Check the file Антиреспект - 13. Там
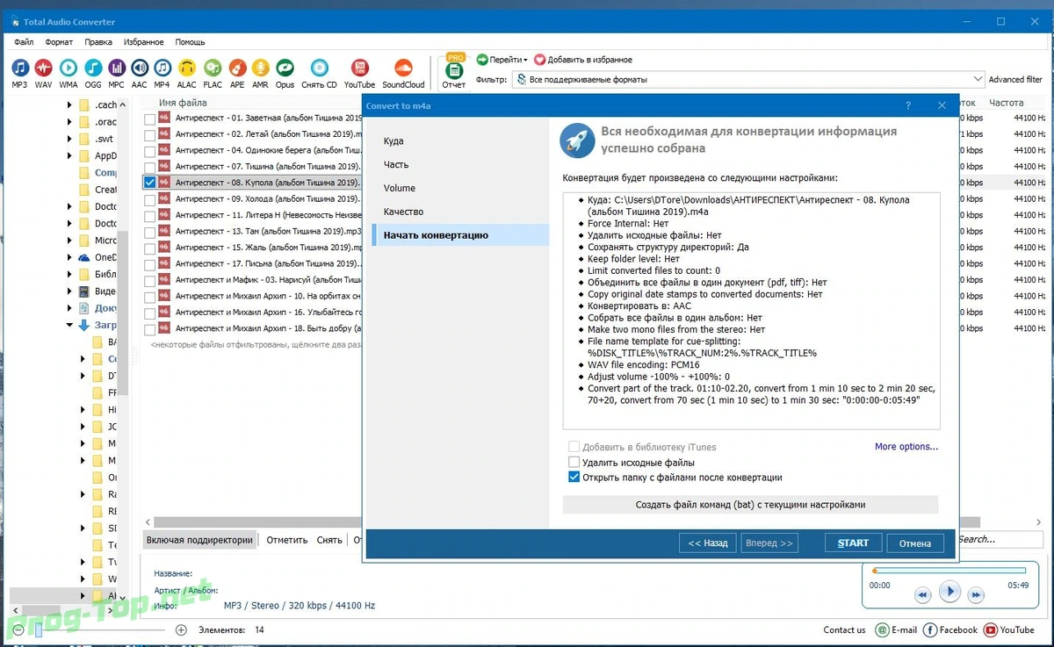 [x=150, y=232]
